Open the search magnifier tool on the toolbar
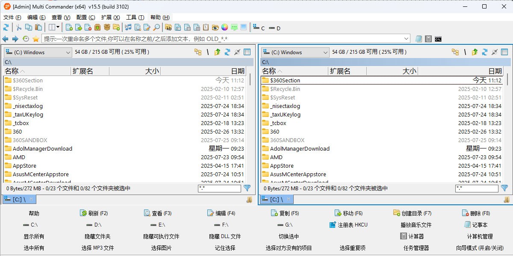This screenshot has height=256, width=513. pyautogui.click(x=156, y=27)
